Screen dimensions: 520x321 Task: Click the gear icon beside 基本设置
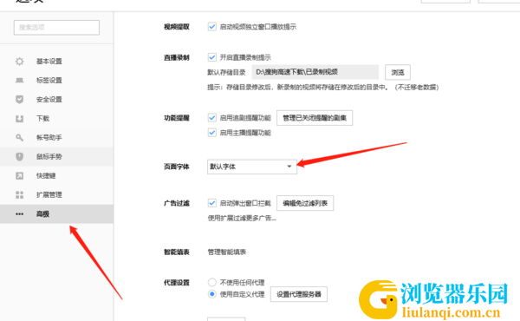tap(20, 62)
